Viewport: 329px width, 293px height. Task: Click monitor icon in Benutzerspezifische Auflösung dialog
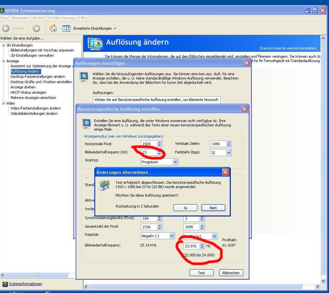(x=86, y=124)
